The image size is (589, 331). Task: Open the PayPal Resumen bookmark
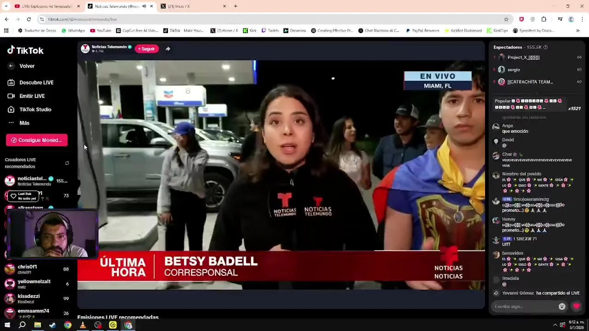pyautogui.click(x=422, y=31)
